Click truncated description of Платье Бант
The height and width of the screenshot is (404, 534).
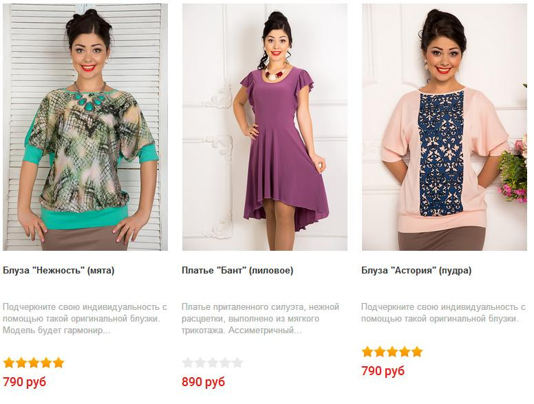click(x=261, y=319)
